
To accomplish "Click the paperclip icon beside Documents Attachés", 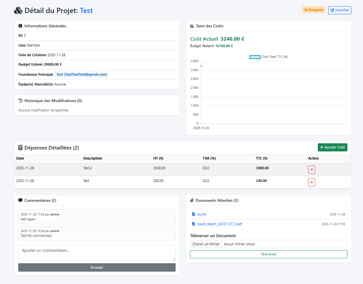I will (x=192, y=200).
